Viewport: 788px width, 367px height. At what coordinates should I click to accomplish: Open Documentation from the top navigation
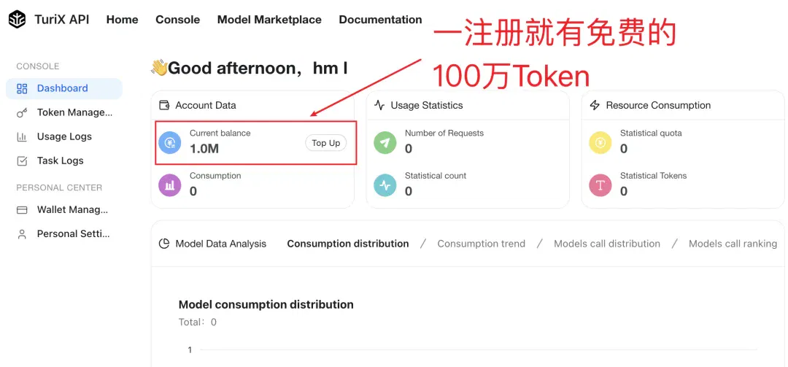[380, 20]
